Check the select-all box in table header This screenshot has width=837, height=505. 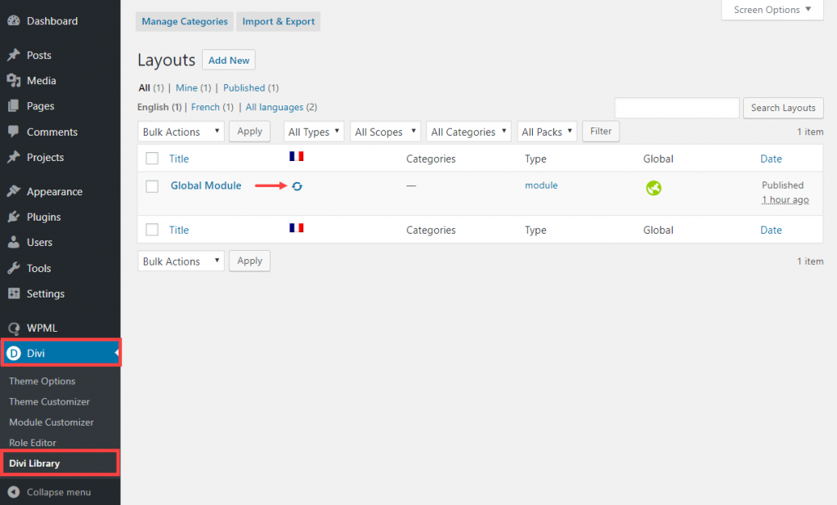152,158
